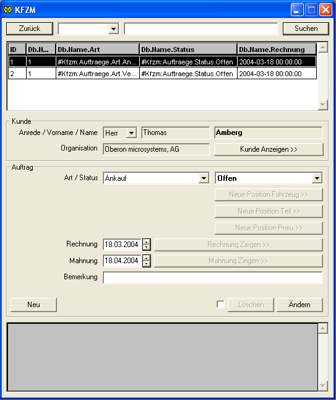The width and height of the screenshot is (336, 400).
Task: Expand the Art dropdown showing Ankauf
Action: (x=204, y=178)
